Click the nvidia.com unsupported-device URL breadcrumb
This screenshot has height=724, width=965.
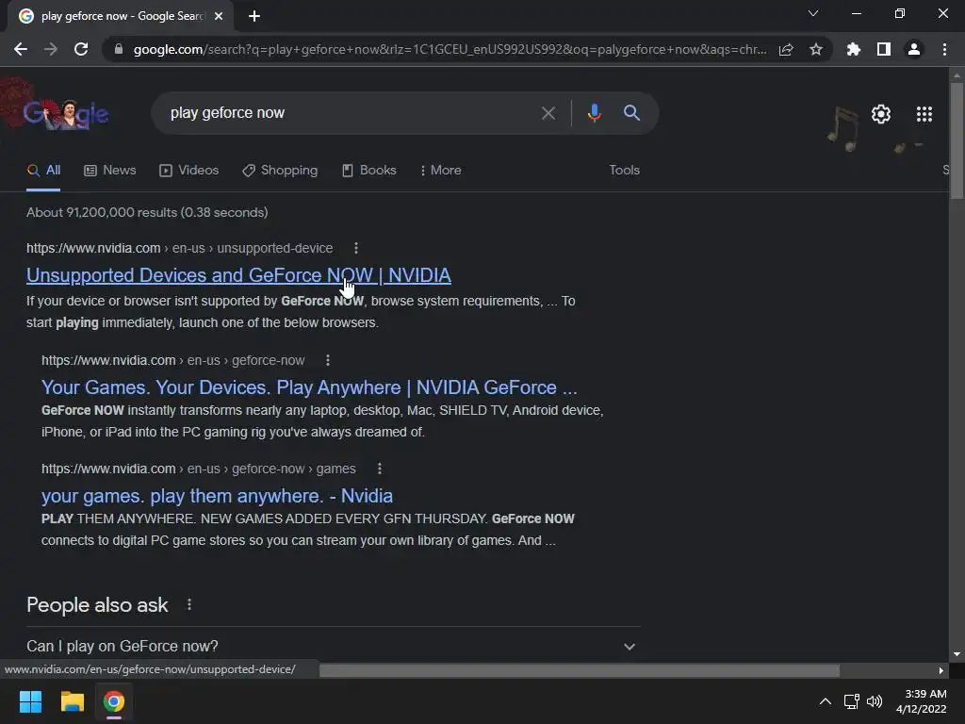180,248
